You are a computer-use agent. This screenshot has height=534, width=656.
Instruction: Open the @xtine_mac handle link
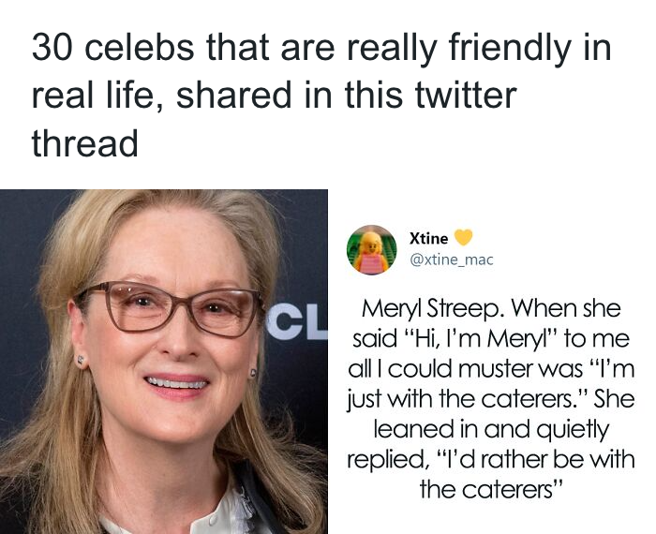point(451,260)
